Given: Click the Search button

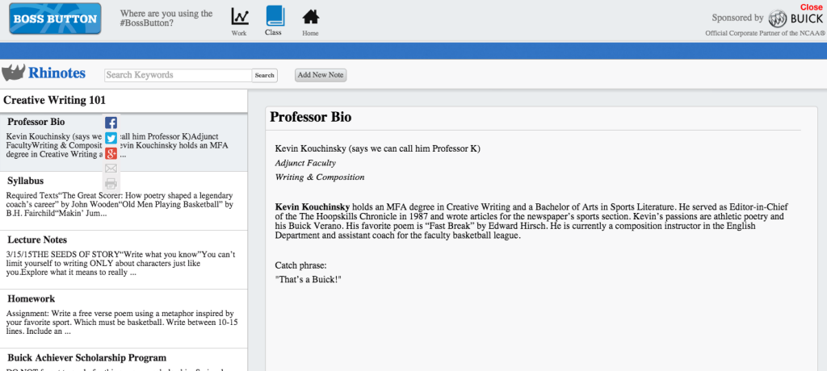Looking at the screenshot, I should pos(265,75).
